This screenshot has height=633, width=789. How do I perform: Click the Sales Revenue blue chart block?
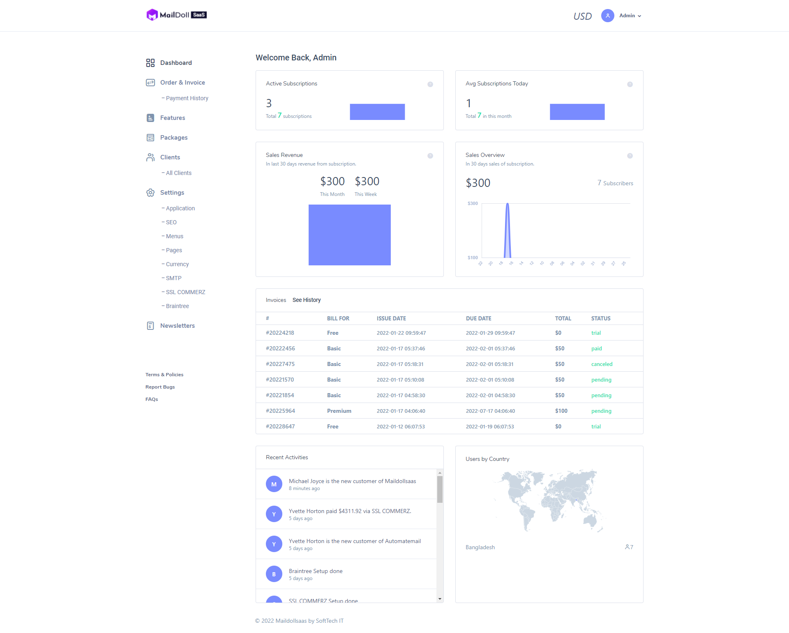pos(350,235)
